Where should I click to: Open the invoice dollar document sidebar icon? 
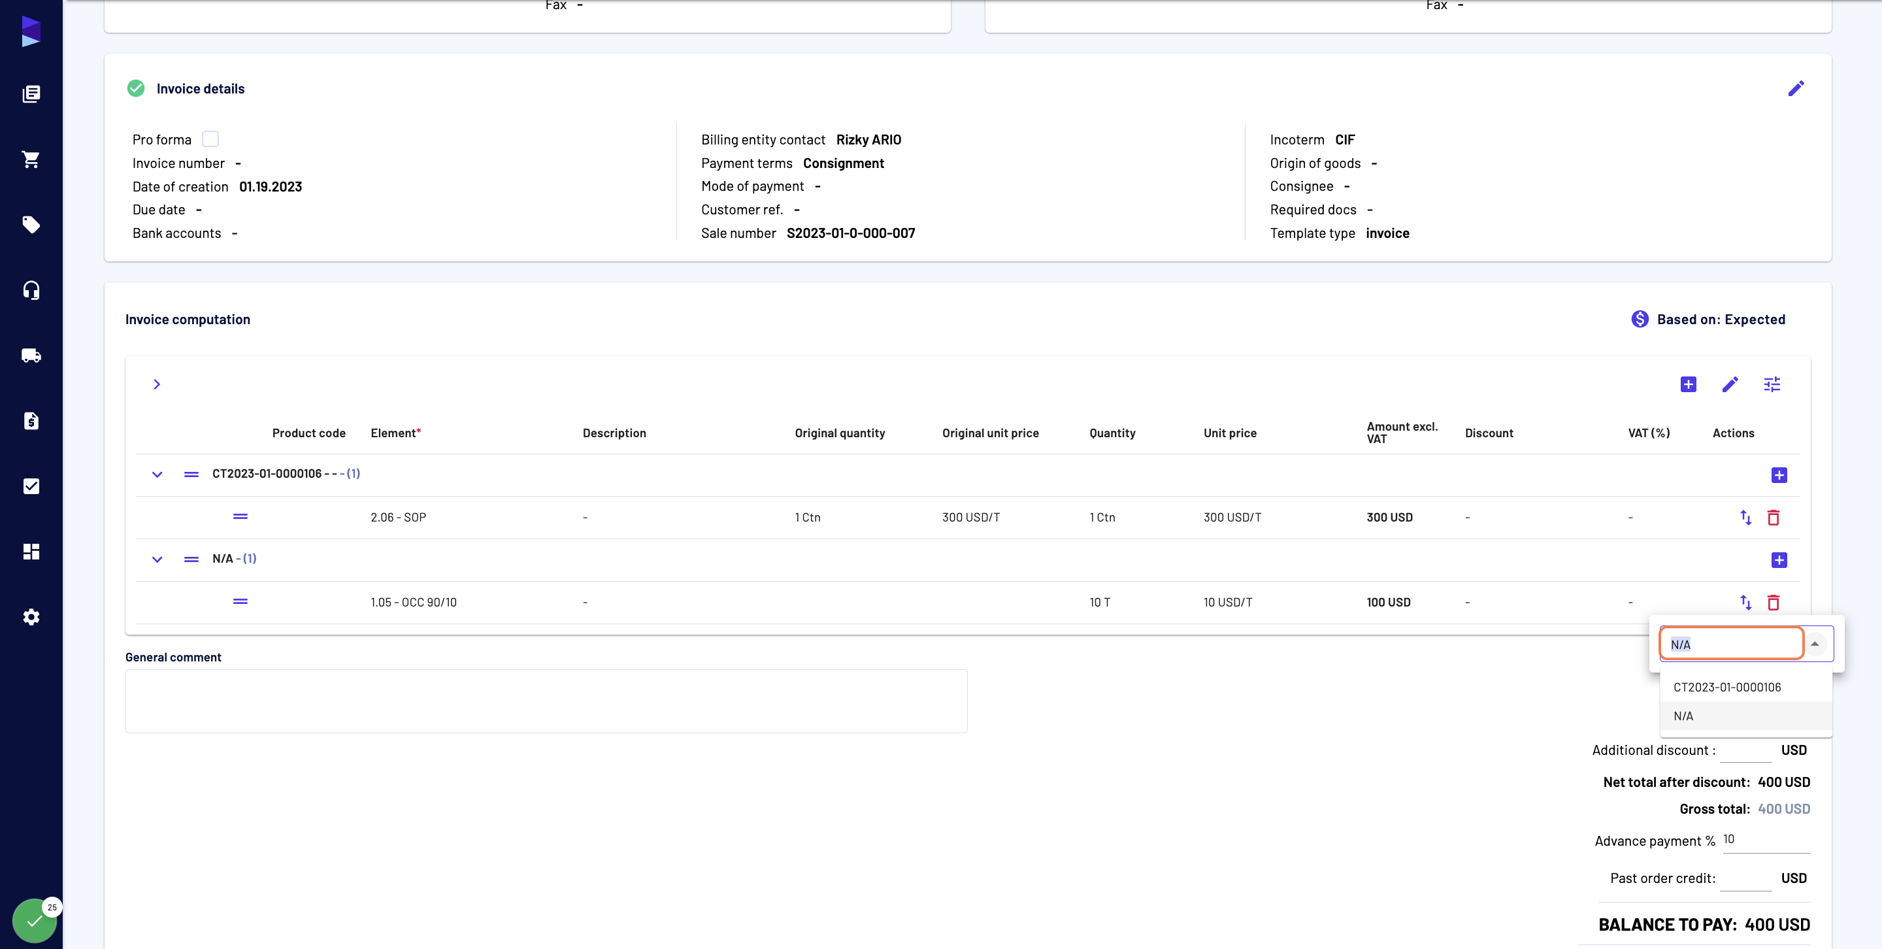coord(31,421)
